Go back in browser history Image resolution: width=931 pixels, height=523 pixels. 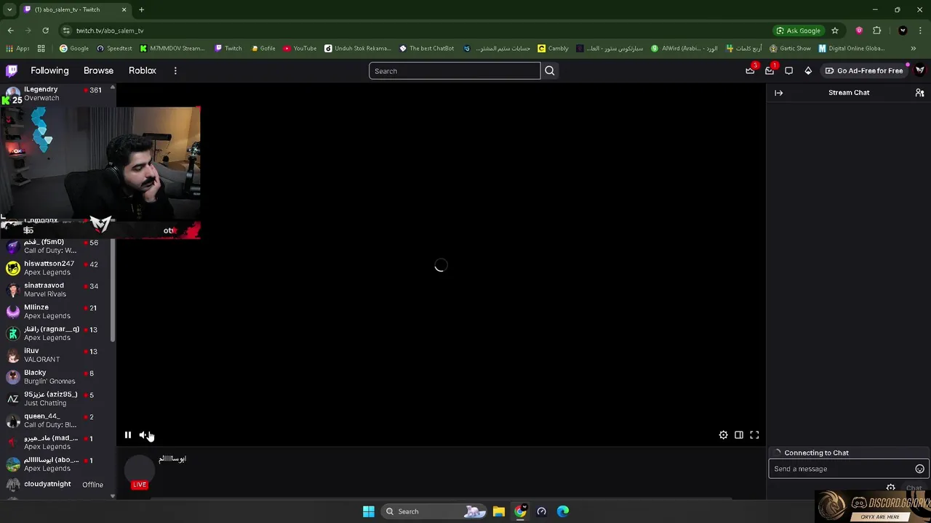tap(10, 31)
